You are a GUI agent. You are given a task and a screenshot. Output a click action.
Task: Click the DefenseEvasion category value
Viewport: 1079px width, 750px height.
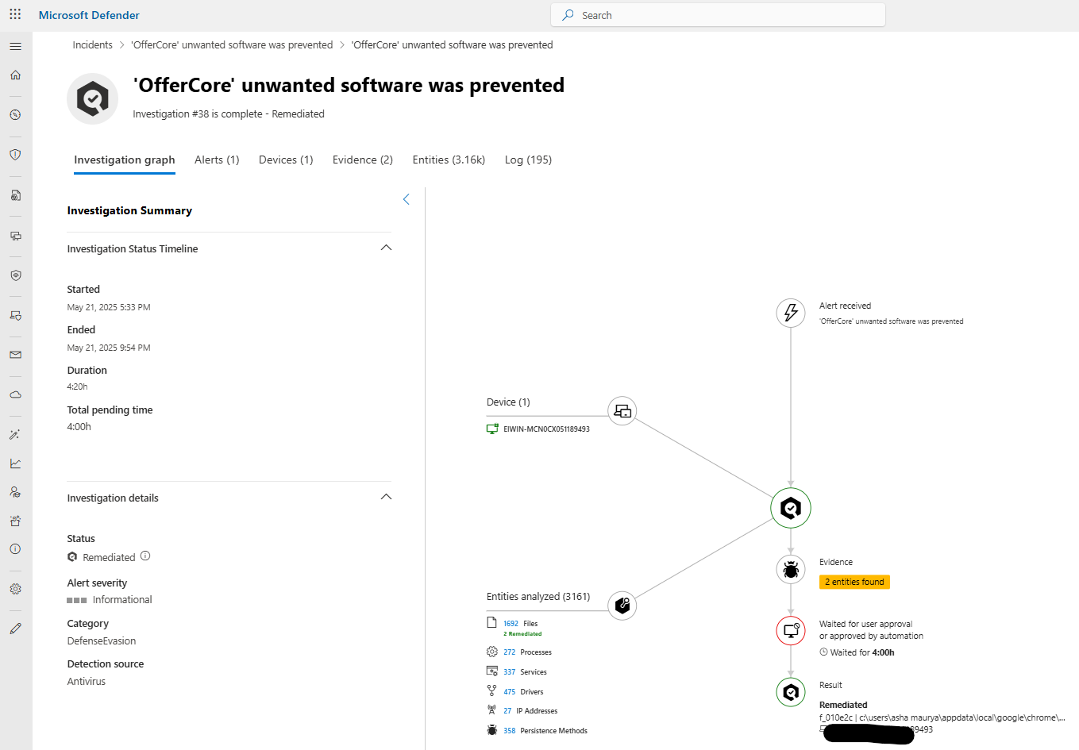[102, 641]
